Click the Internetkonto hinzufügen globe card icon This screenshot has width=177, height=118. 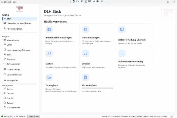click(49, 30)
